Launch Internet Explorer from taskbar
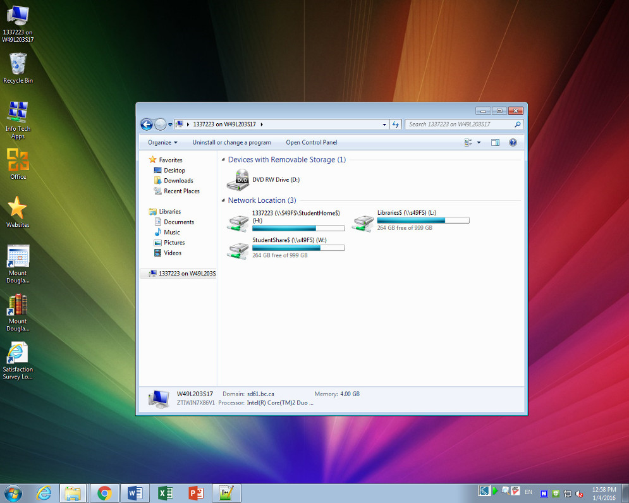Viewport: 629px width, 503px height. [44, 494]
